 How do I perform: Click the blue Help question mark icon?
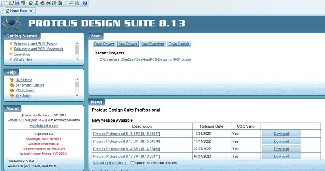85,3
